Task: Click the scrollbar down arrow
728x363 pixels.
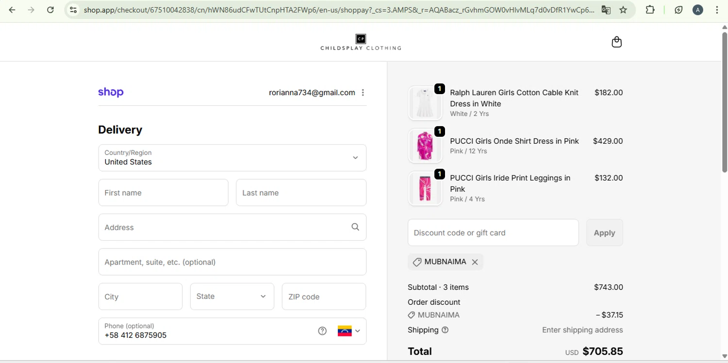Action: [724, 357]
